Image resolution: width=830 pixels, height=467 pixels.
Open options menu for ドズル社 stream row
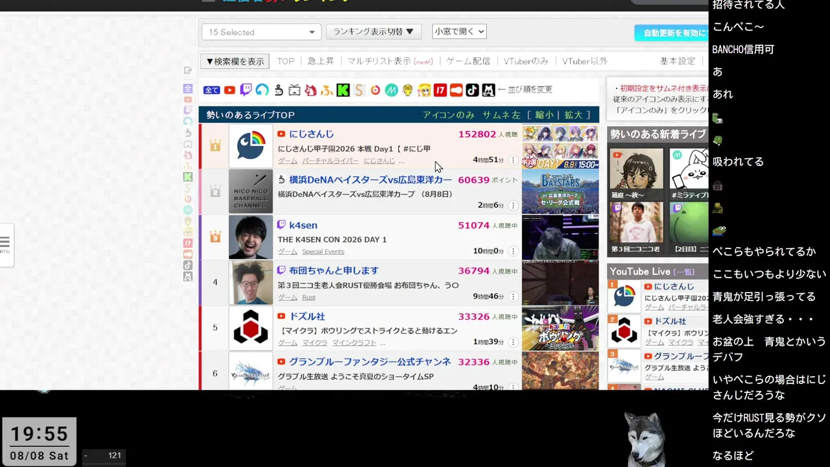(x=513, y=342)
